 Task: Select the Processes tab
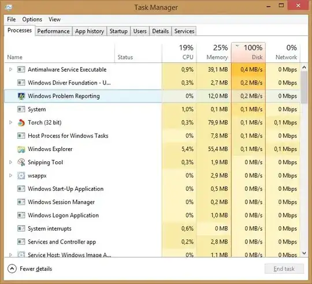coord(20,31)
